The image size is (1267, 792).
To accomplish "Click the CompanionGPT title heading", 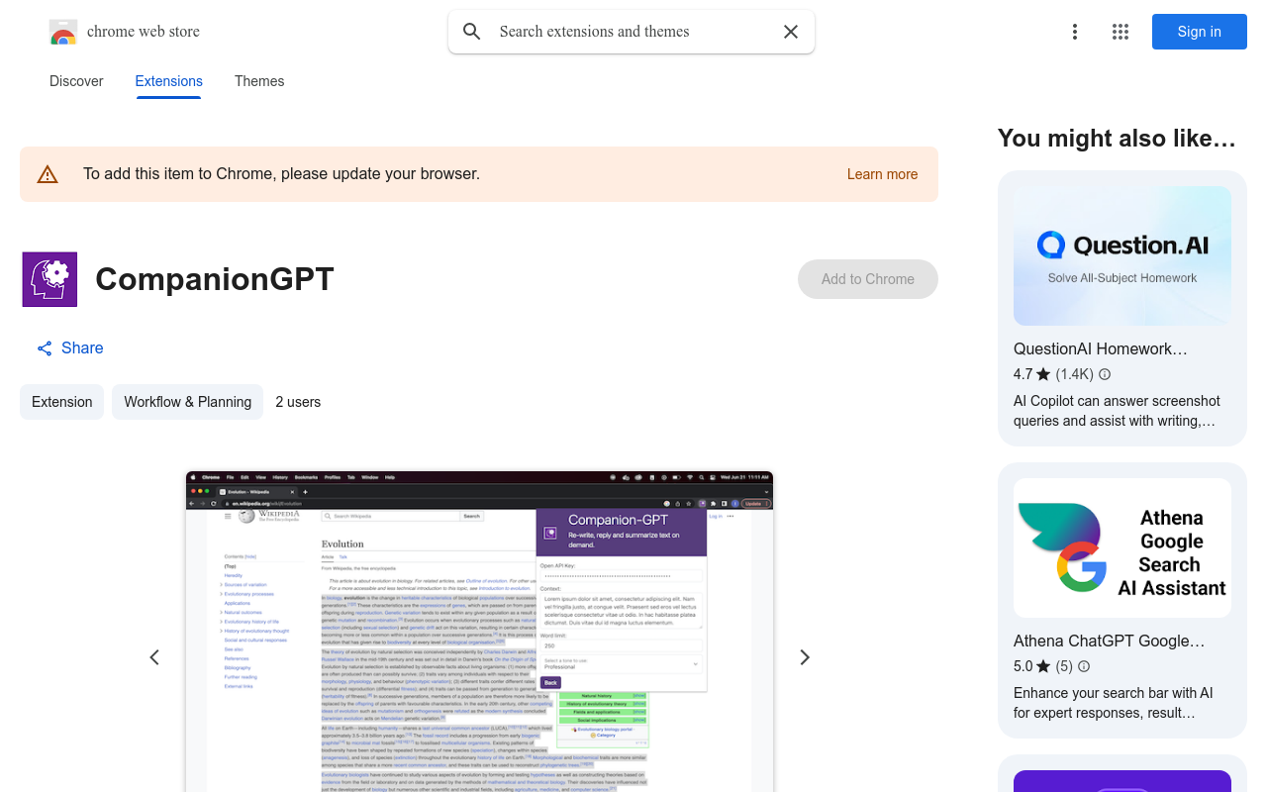I will coord(215,279).
